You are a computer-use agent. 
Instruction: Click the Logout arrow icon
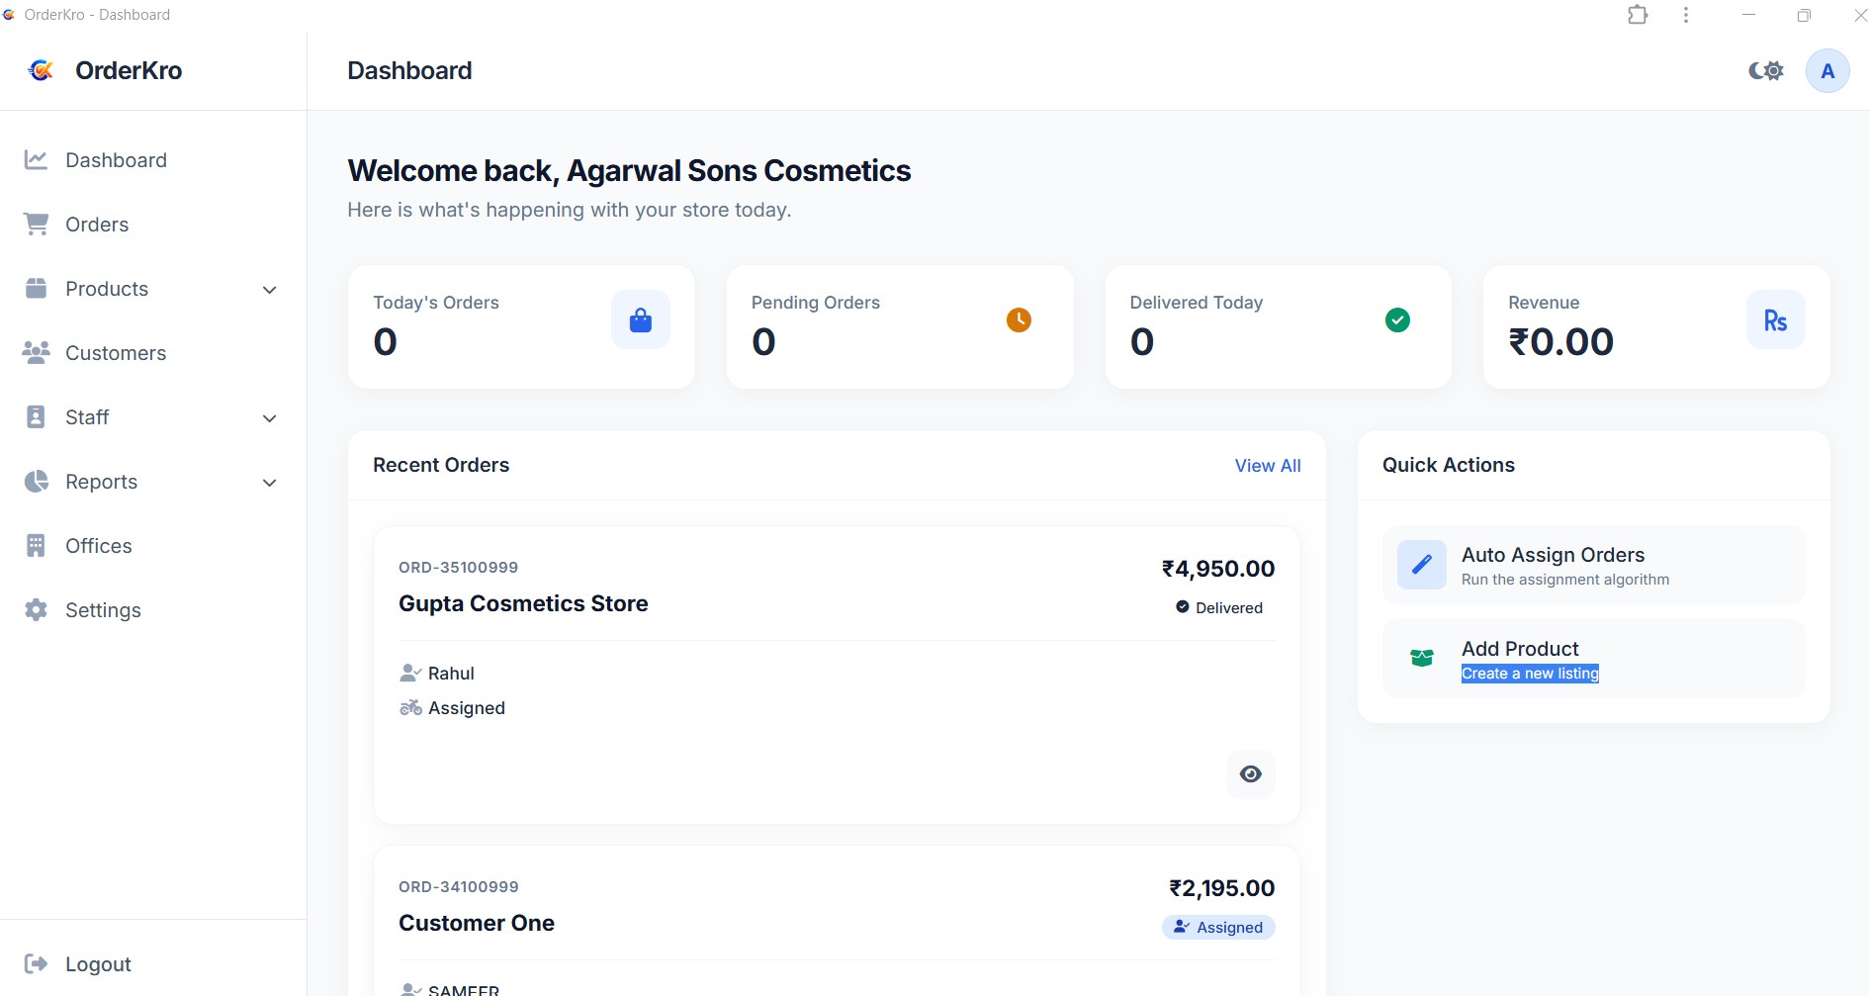coord(36,963)
